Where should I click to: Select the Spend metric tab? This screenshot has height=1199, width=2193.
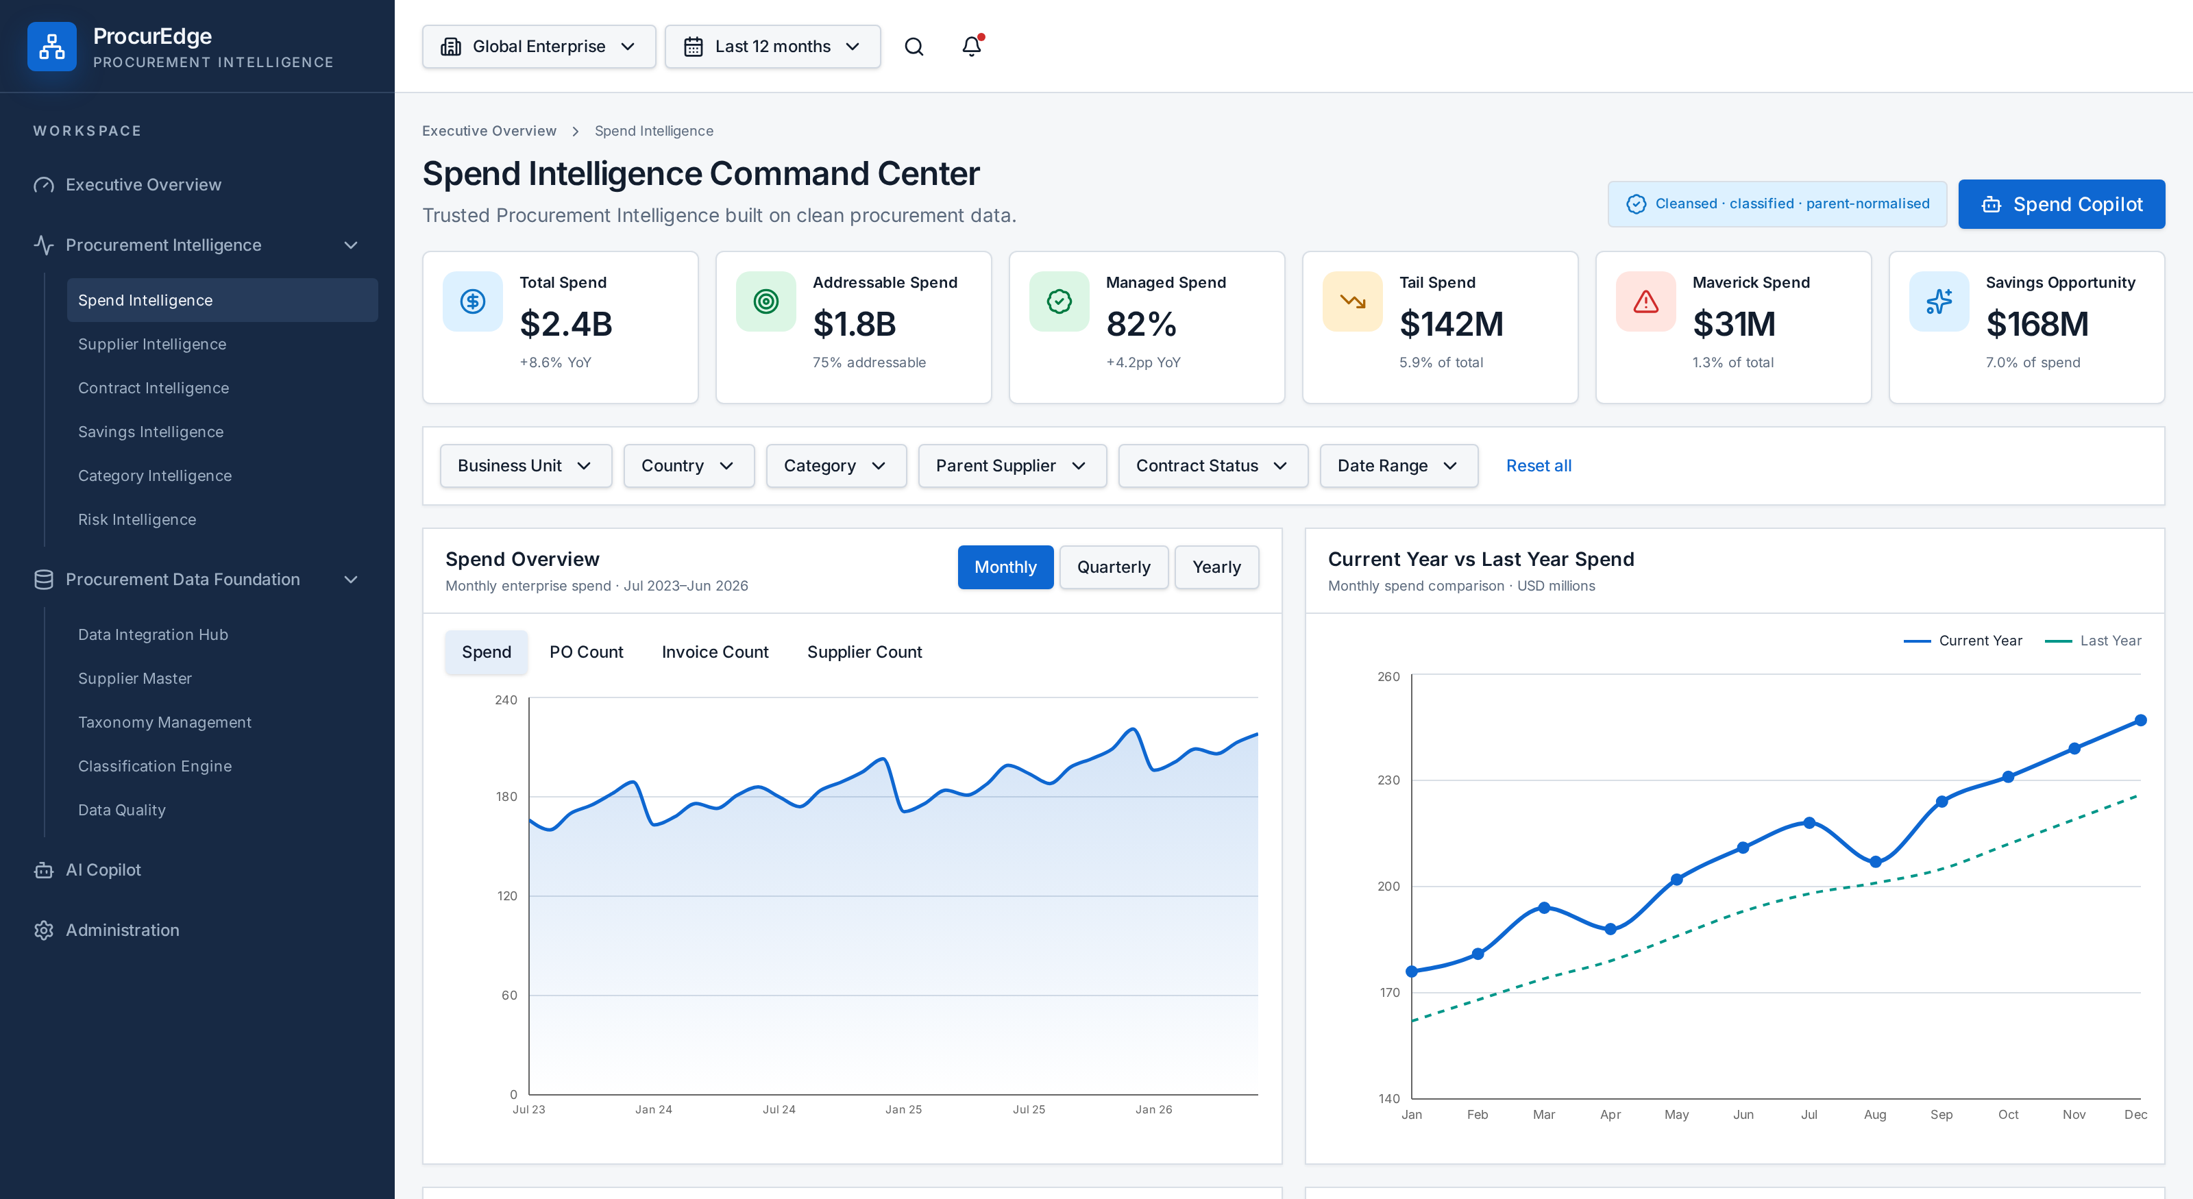pyautogui.click(x=486, y=652)
